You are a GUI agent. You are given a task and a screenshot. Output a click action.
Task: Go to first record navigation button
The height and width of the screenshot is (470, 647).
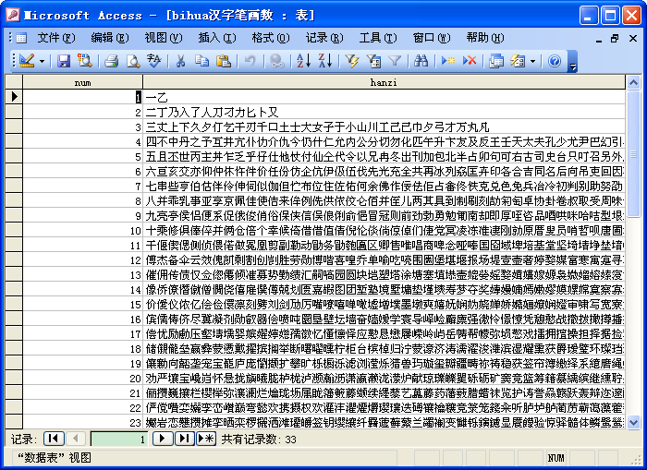pyautogui.click(x=54, y=439)
